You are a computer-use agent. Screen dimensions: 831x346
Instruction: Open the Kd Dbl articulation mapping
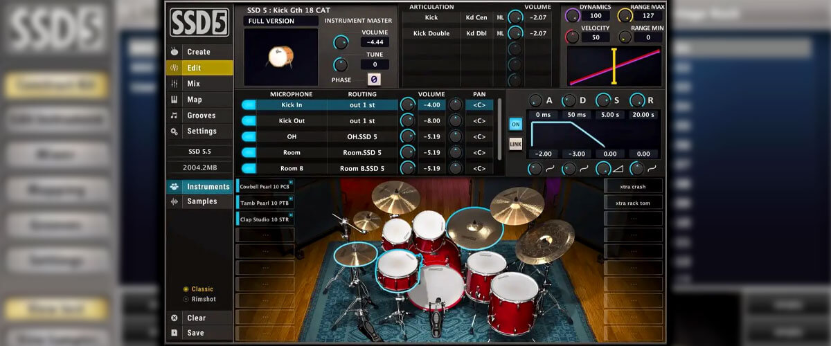coord(476,33)
